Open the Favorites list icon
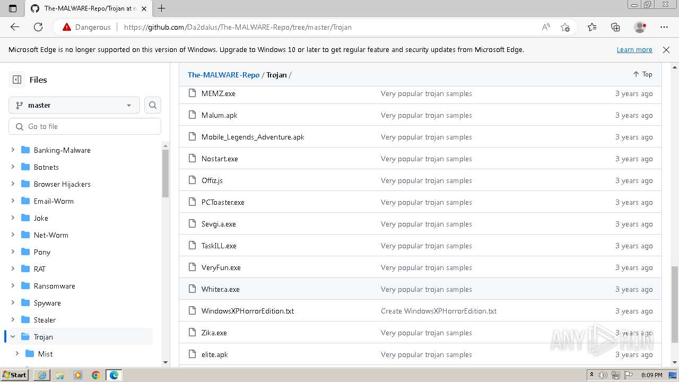Screen dimensions: 679x382 (592, 27)
